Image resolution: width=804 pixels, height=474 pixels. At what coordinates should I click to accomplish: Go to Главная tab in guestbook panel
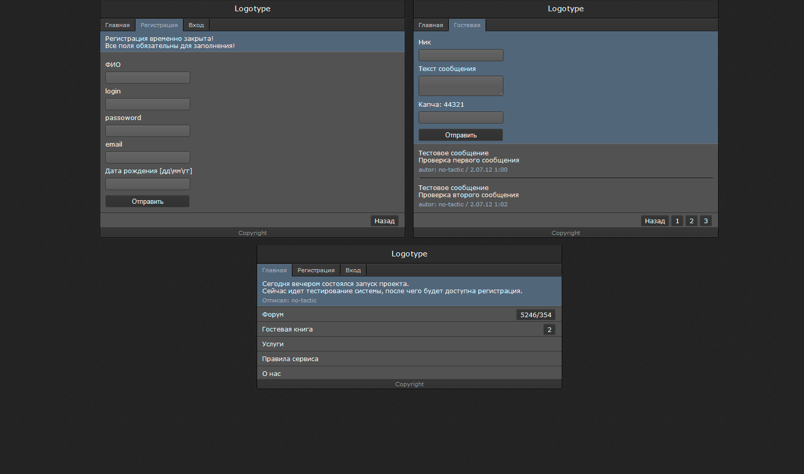pos(430,25)
